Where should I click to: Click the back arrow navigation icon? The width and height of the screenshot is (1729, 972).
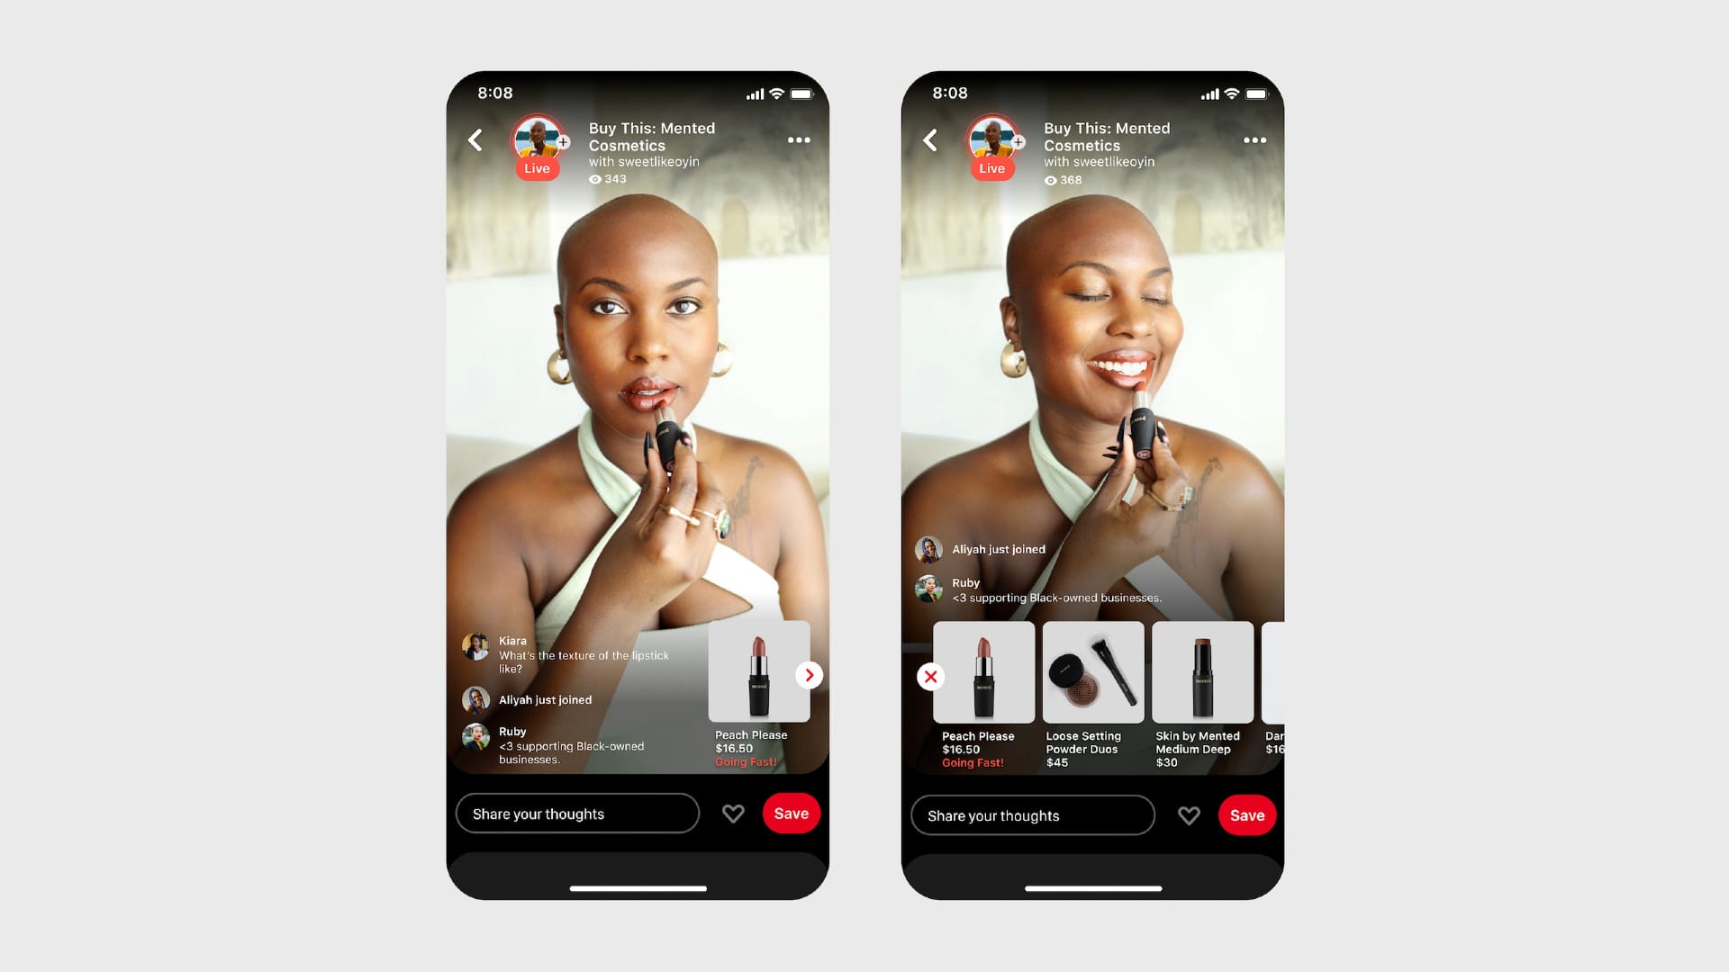(475, 140)
